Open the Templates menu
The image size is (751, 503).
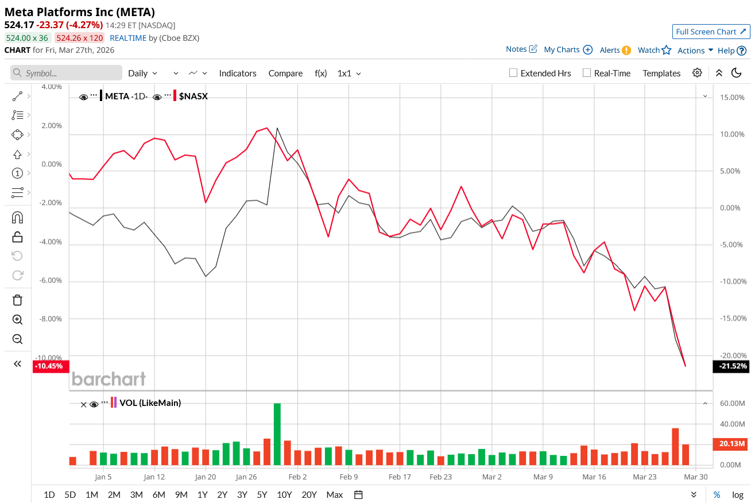click(661, 73)
